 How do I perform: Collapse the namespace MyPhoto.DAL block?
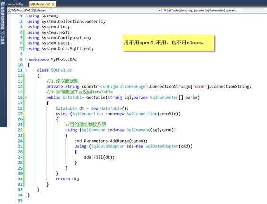26,59
